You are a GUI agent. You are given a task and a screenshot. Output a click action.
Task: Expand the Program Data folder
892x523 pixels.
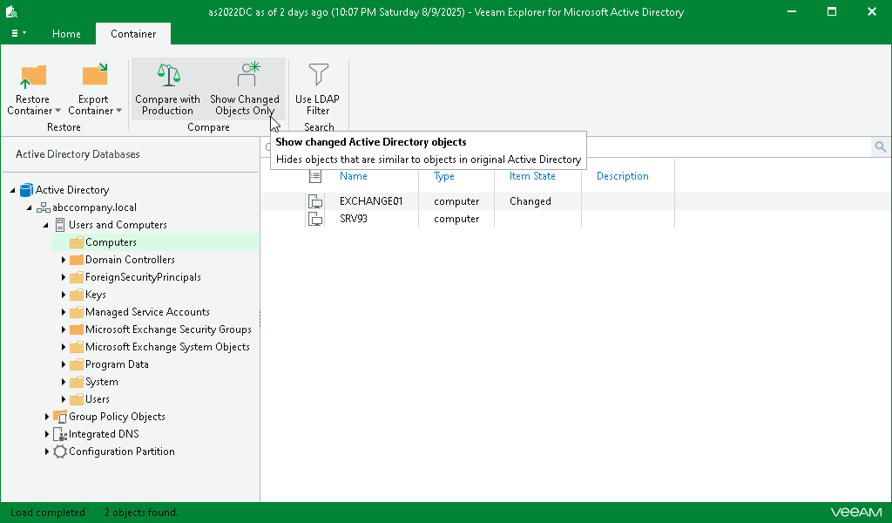[63, 364]
